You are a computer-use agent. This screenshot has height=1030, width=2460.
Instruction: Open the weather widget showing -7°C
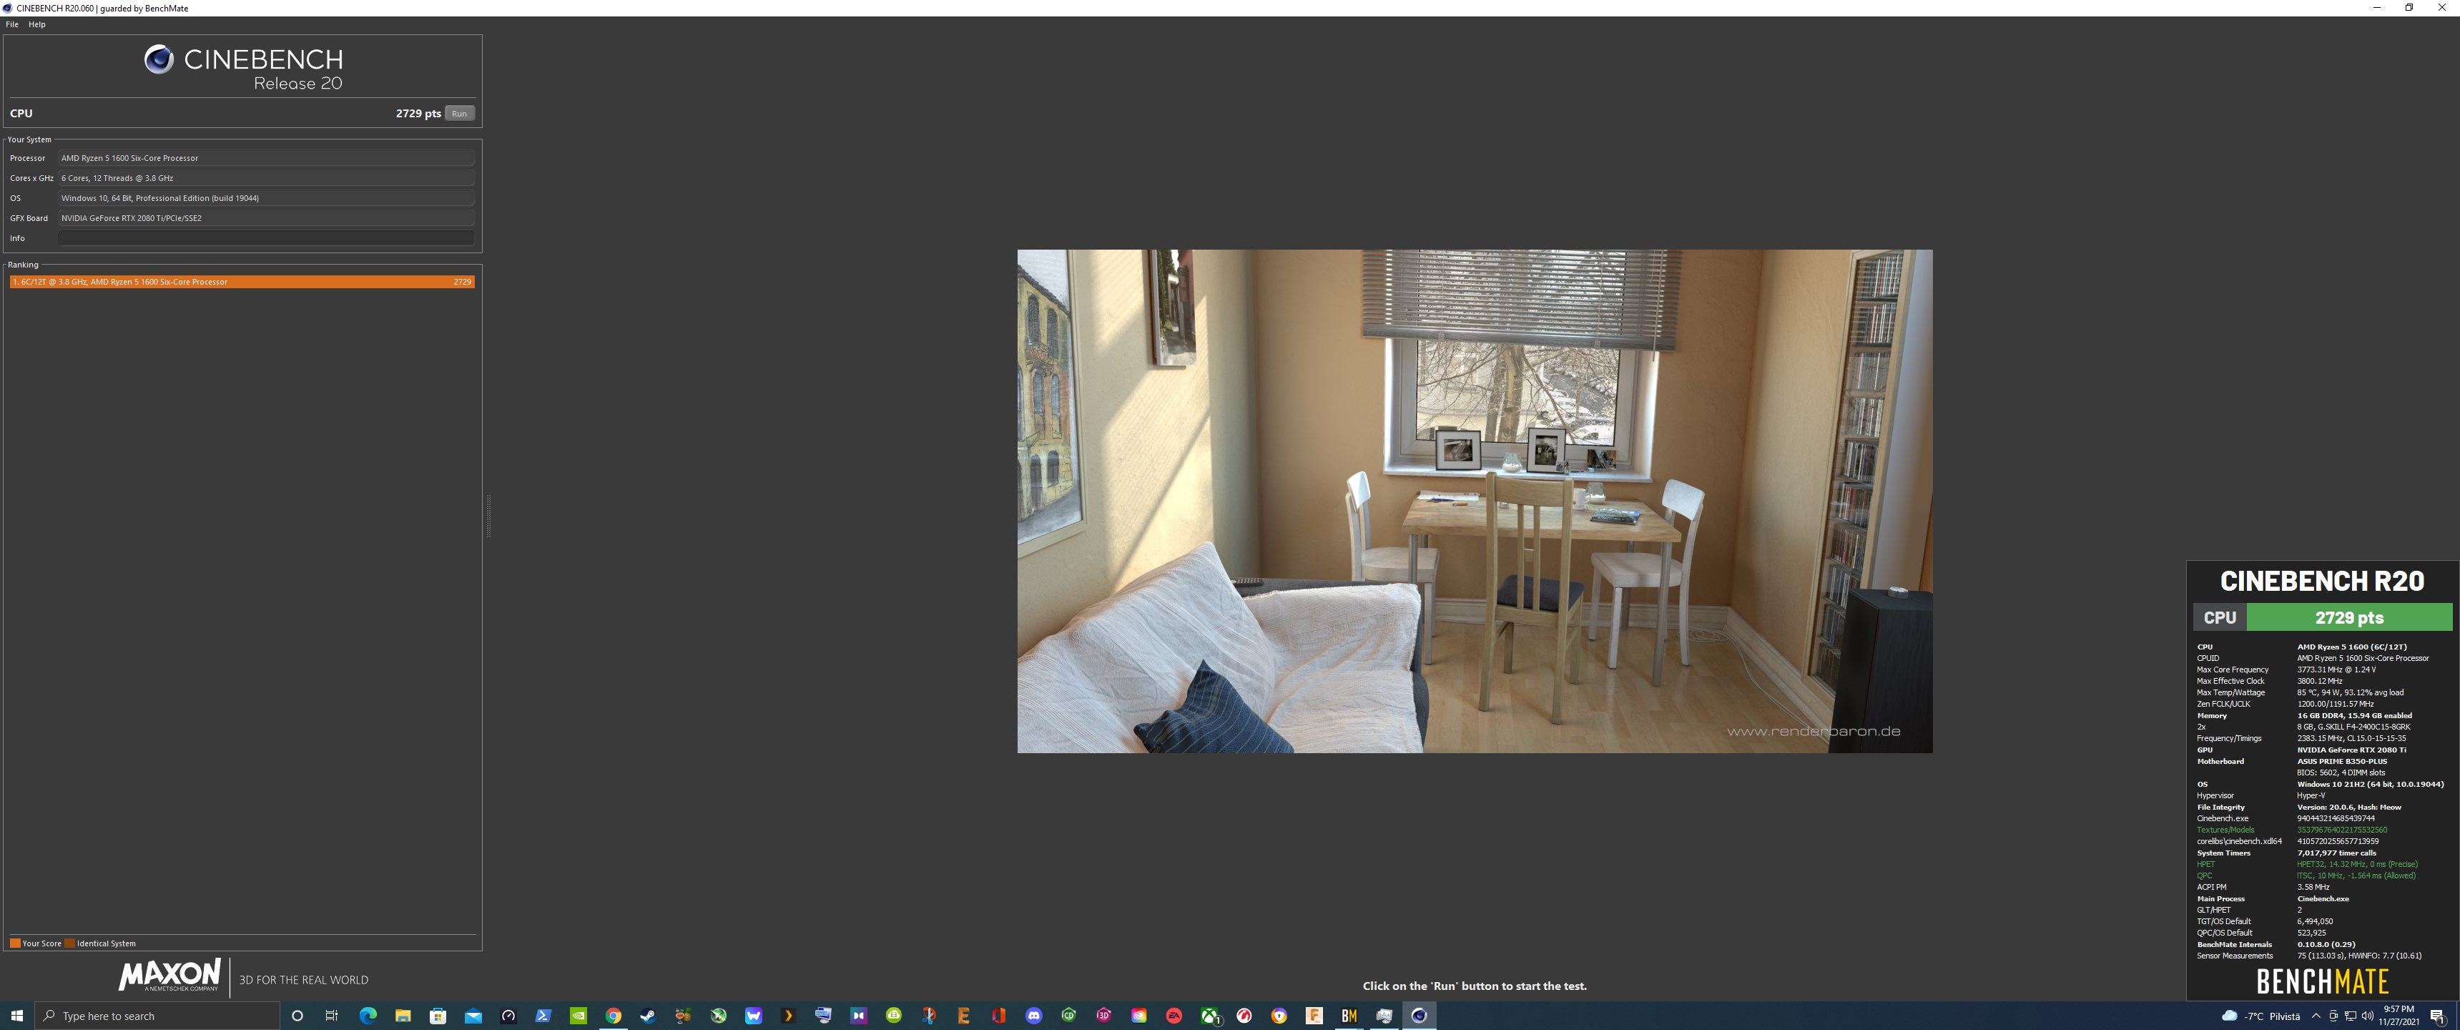pyautogui.click(x=2260, y=1016)
